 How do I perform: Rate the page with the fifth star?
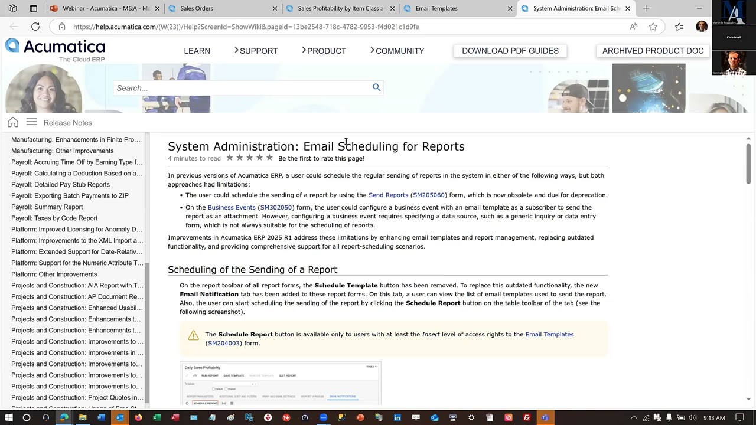click(x=269, y=158)
